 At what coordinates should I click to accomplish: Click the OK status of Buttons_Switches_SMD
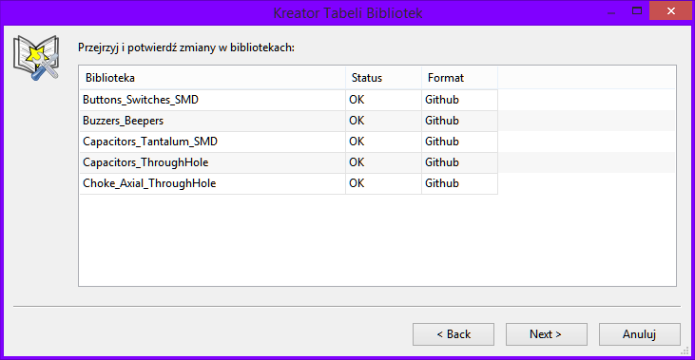point(383,100)
